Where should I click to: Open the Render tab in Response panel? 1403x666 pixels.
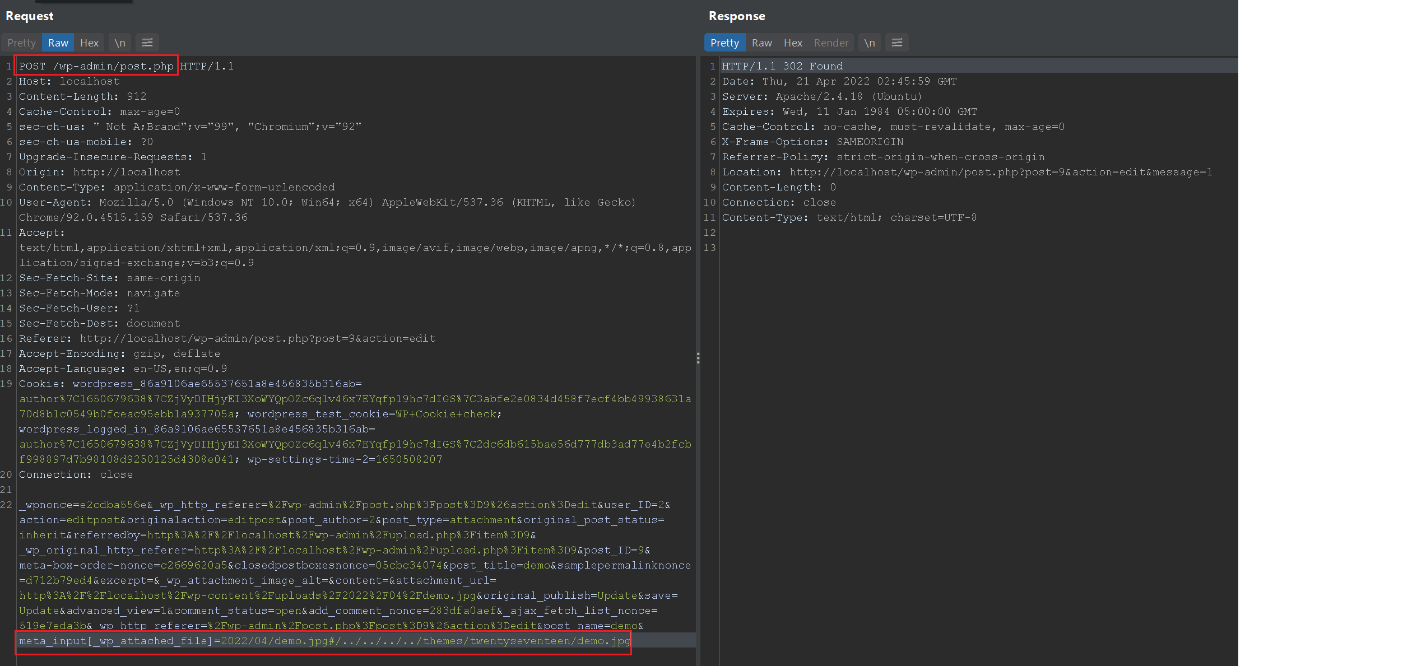pyautogui.click(x=831, y=43)
